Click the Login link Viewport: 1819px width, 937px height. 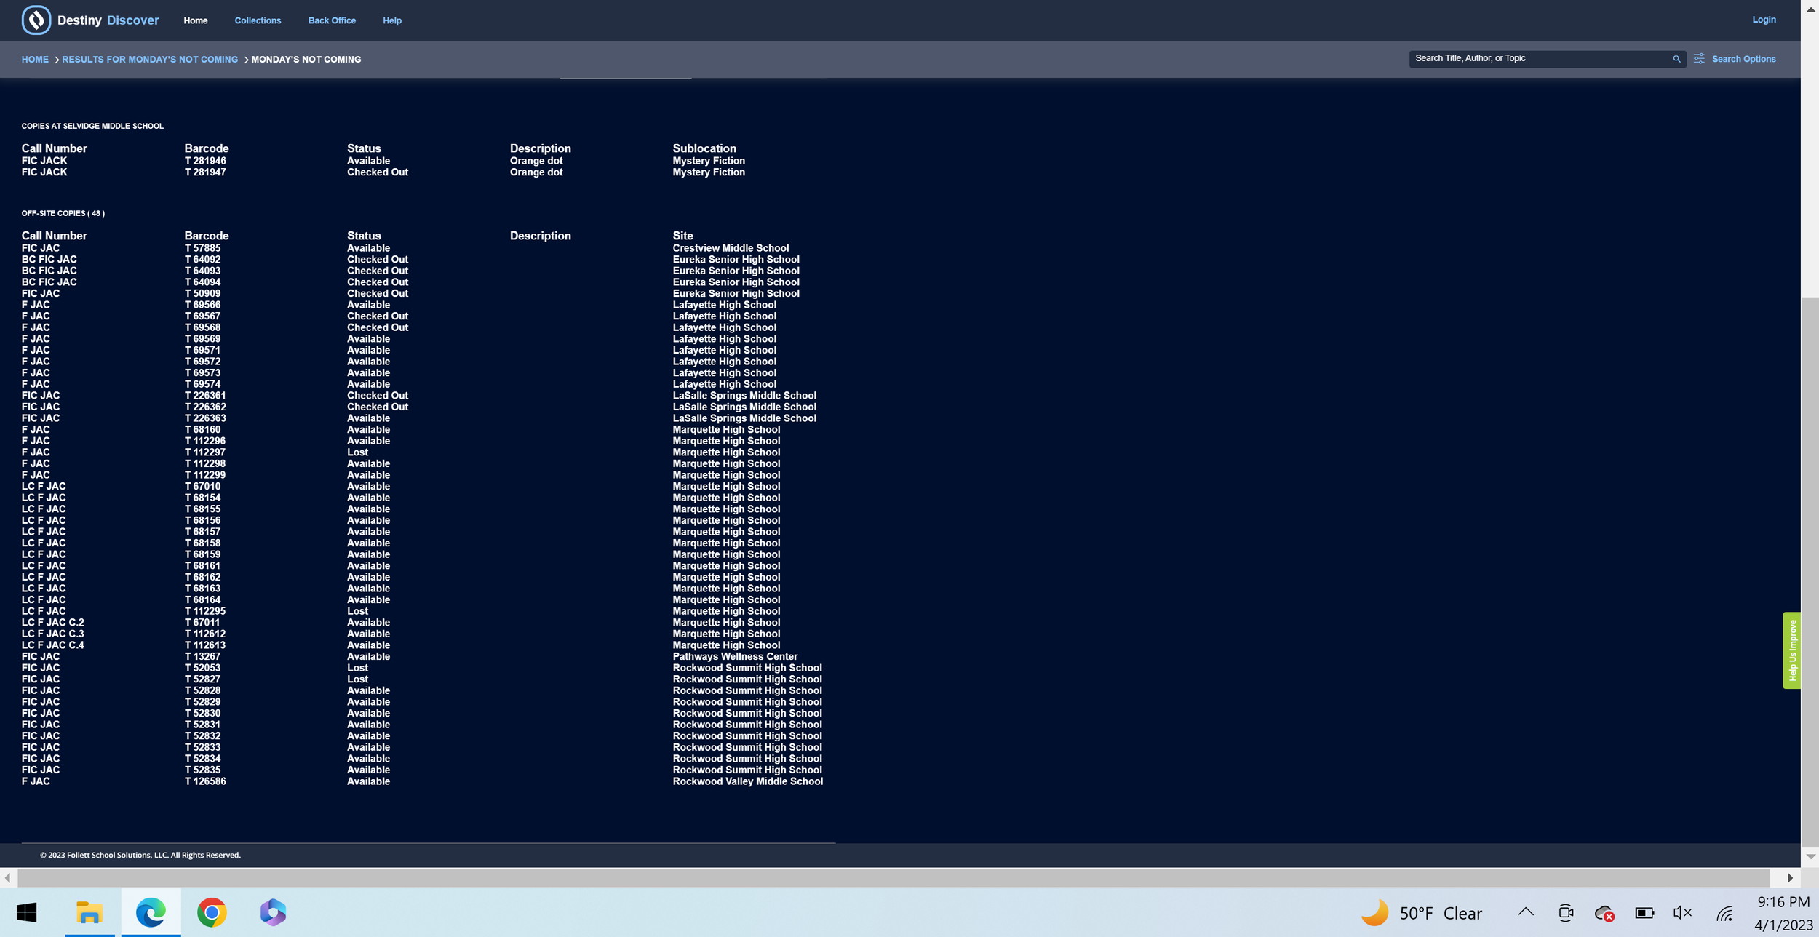1764,20
